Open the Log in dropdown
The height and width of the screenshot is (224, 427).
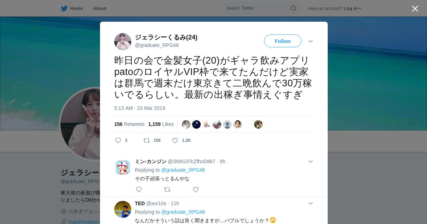pos(352,9)
